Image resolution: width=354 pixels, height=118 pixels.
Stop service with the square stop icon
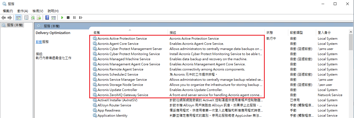[68, 18]
